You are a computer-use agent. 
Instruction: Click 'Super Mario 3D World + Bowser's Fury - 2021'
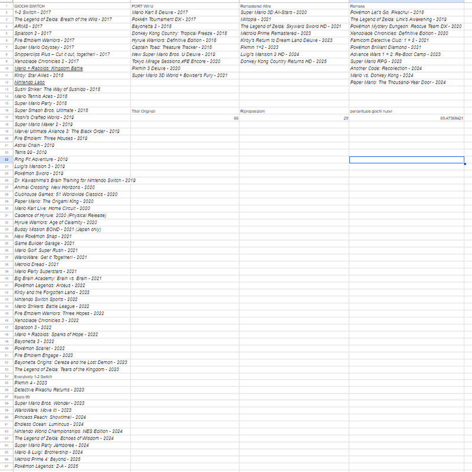coord(185,76)
